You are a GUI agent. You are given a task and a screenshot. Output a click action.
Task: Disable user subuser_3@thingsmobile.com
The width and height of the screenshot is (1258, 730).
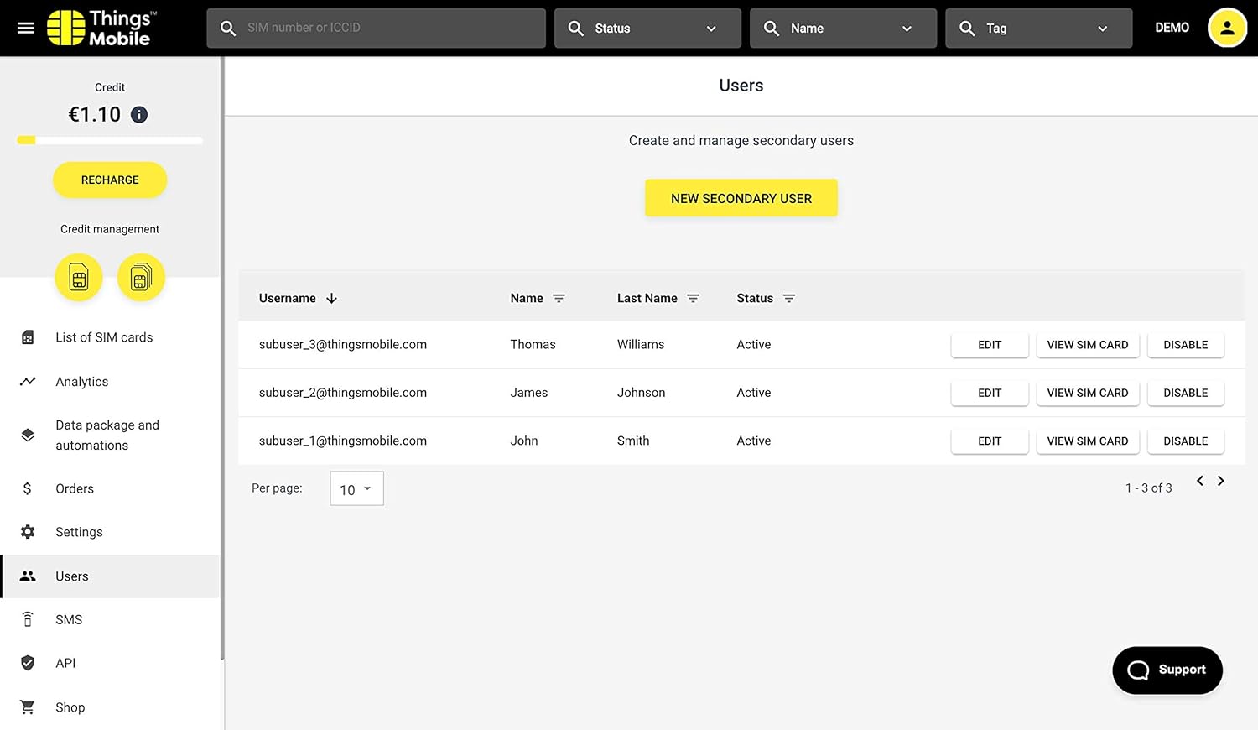point(1185,345)
